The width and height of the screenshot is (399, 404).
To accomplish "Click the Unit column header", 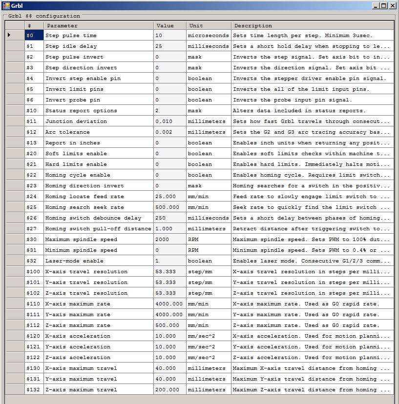I will pos(209,25).
